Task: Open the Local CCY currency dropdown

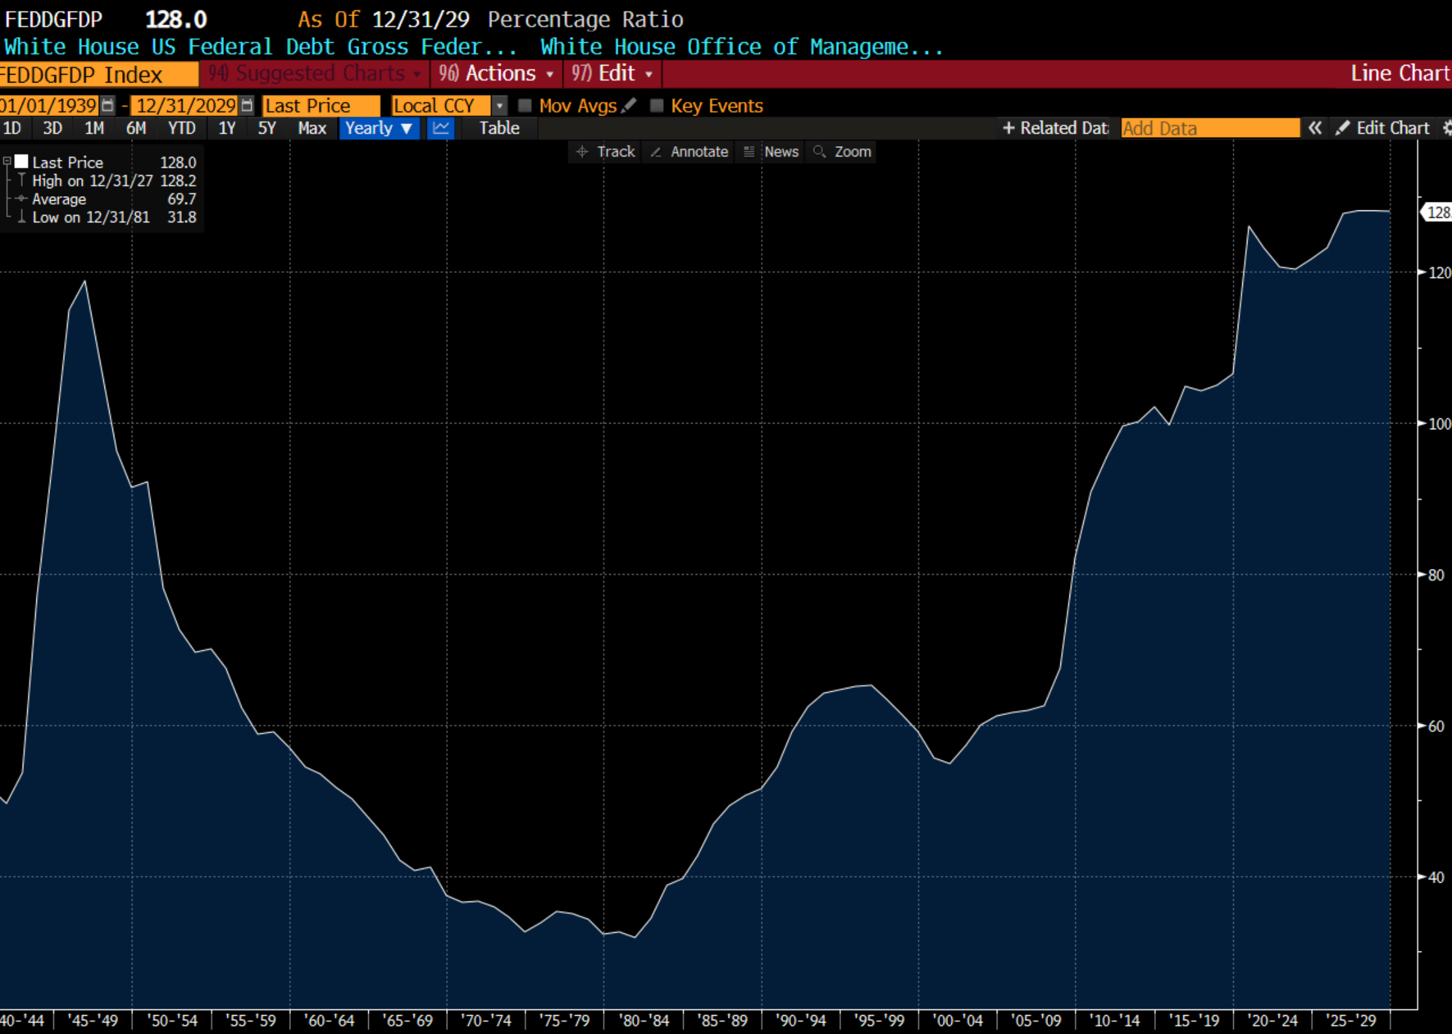Action: [499, 105]
